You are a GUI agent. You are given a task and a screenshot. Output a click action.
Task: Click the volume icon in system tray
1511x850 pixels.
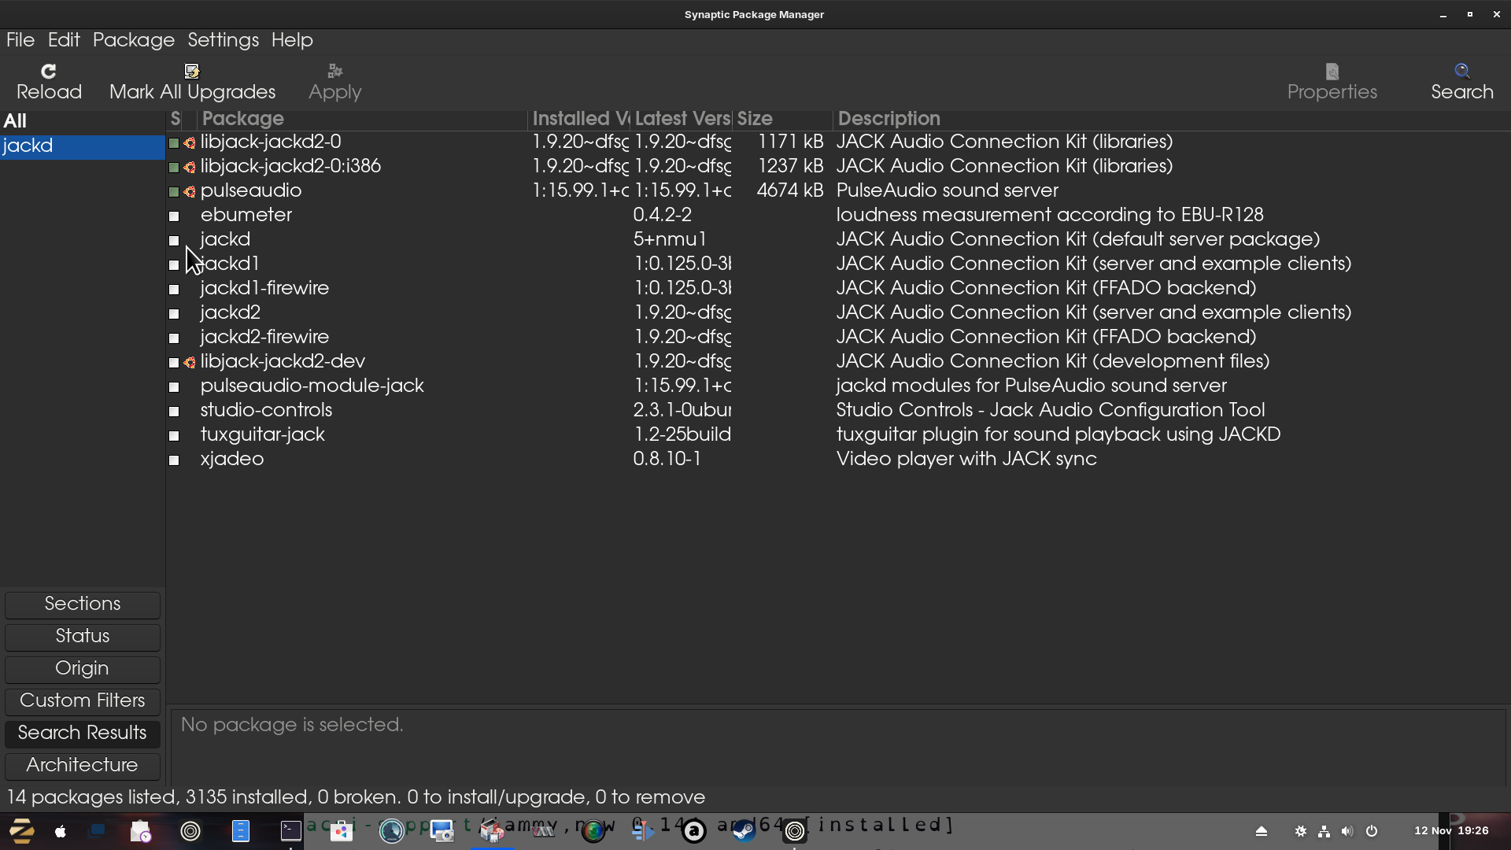[1347, 831]
